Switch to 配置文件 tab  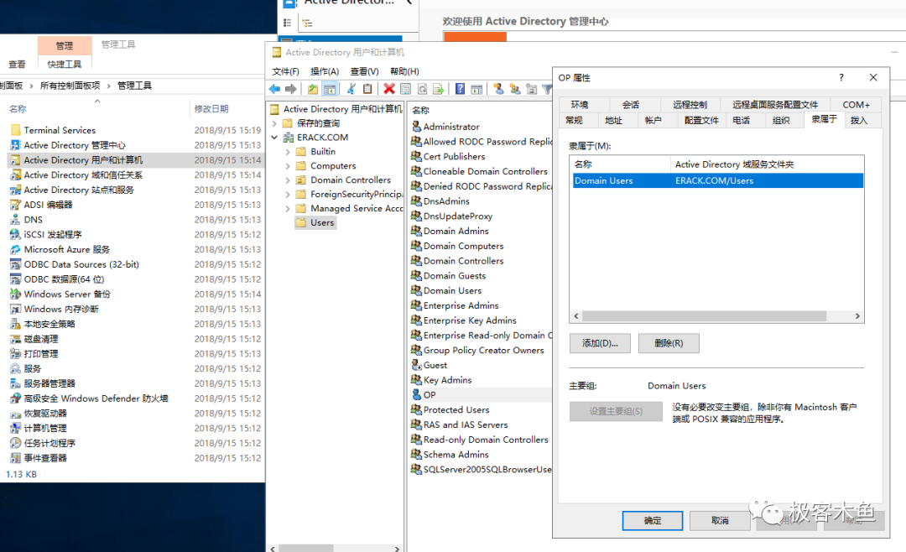(x=701, y=120)
